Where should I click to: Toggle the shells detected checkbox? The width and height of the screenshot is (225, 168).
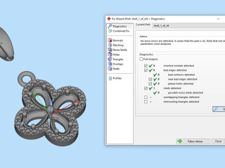pos(146,88)
